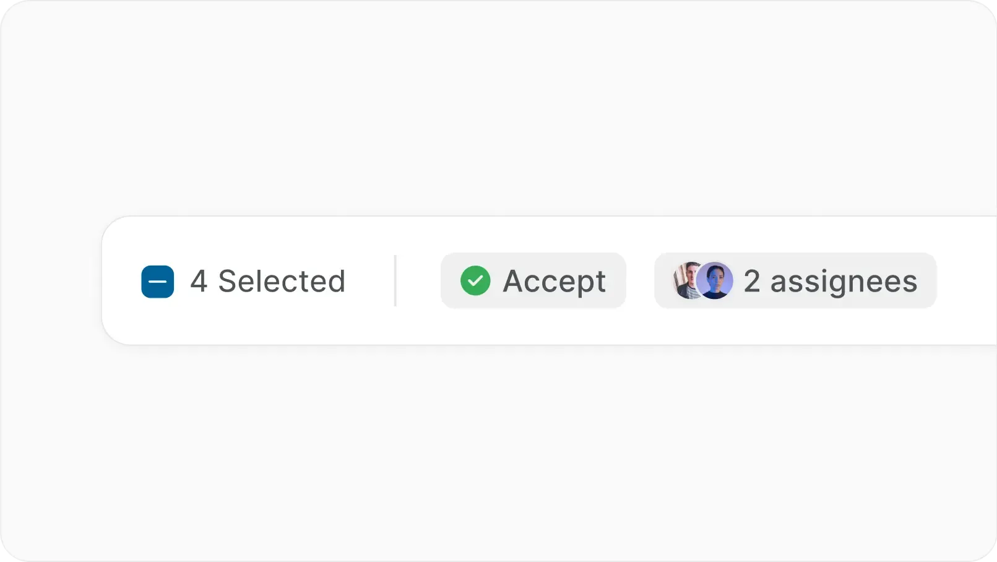
Task: Click the number 4 in selection count
Action: pos(198,281)
